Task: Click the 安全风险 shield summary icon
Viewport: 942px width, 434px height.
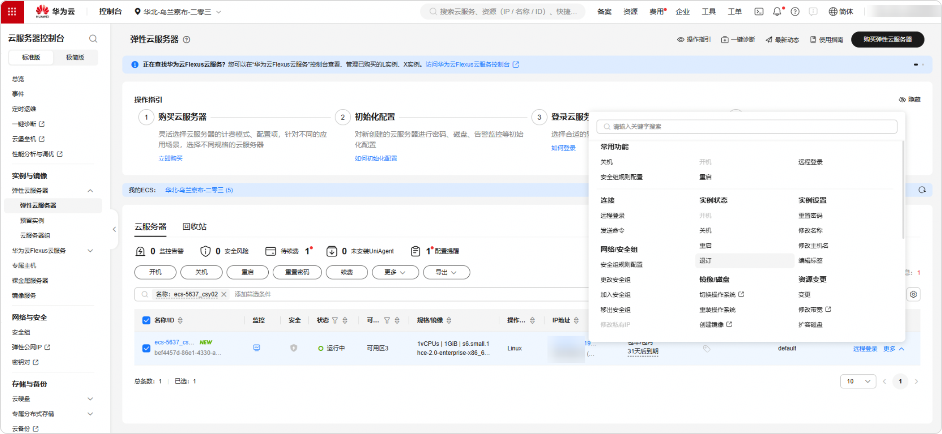Action: pos(205,251)
